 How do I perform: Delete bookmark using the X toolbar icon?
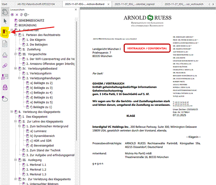click(x=17, y=15)
